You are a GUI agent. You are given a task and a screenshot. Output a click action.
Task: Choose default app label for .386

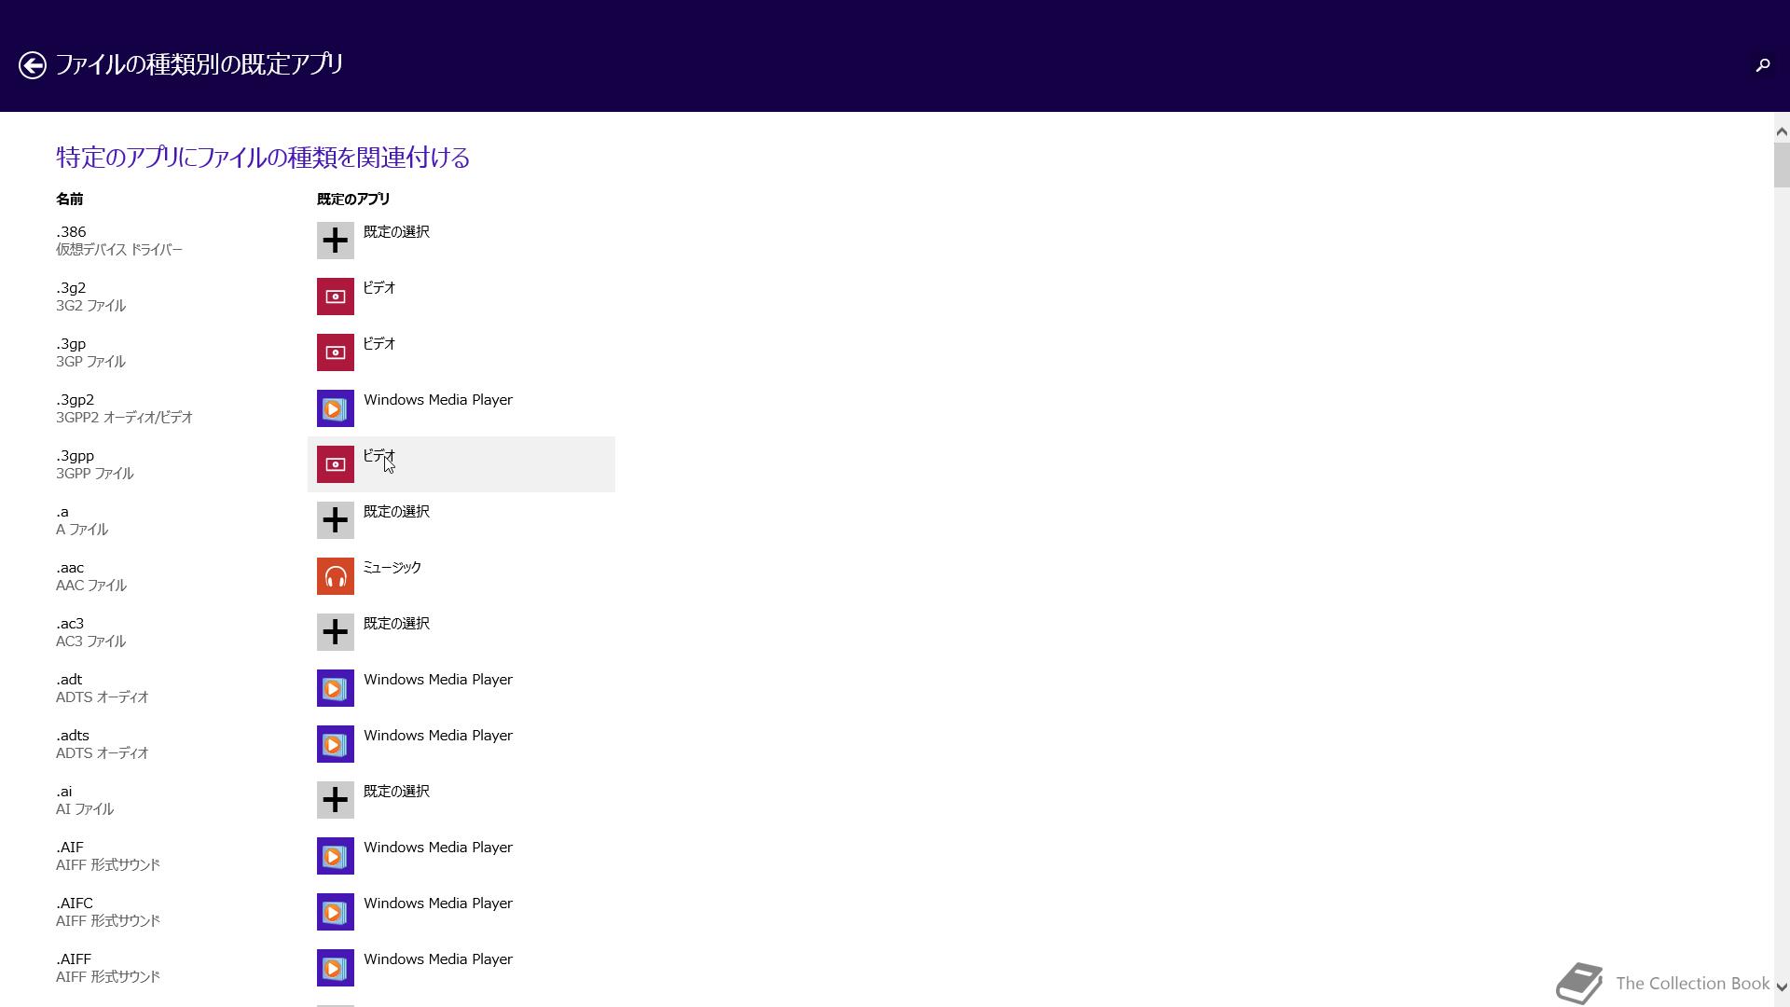click(x=396, y=231)
